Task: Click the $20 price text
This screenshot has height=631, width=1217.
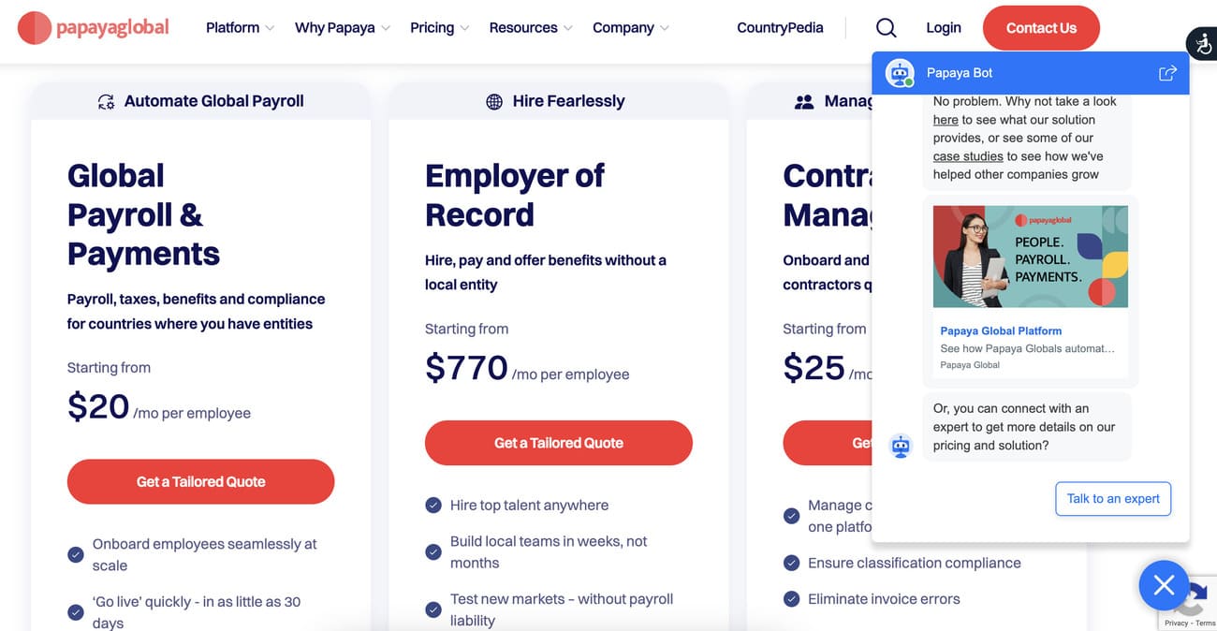Action: click(98, 406)
